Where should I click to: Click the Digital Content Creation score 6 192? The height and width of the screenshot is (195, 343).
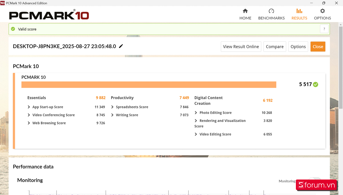pyautogui.click(x=268, y=100)
